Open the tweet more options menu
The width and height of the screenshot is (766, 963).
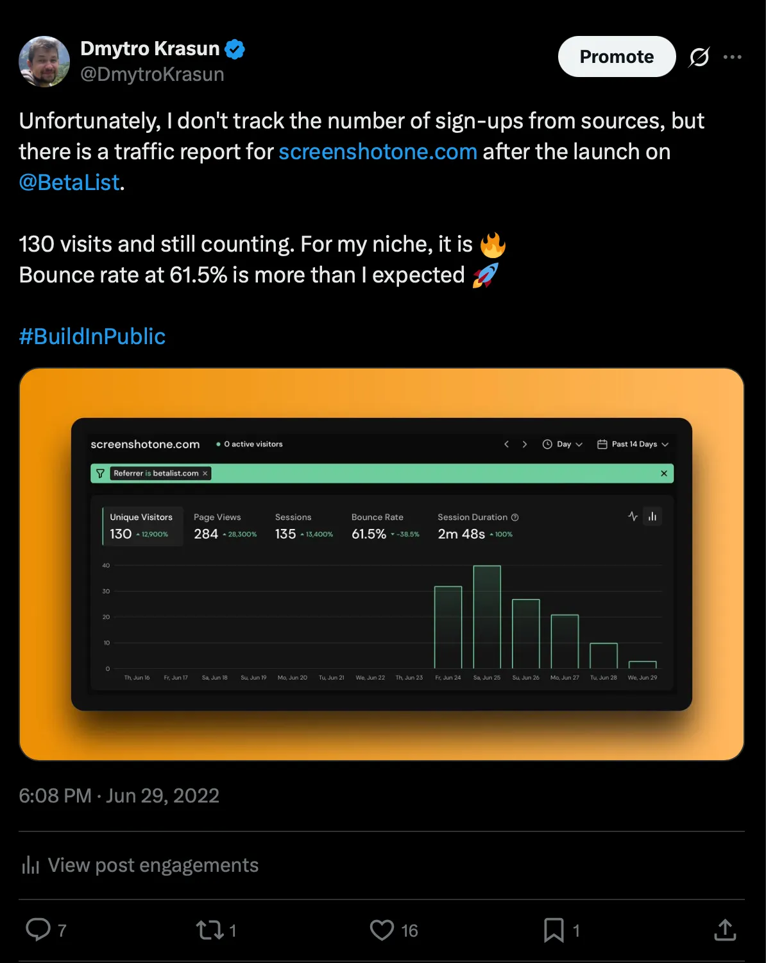pos(732,56)
